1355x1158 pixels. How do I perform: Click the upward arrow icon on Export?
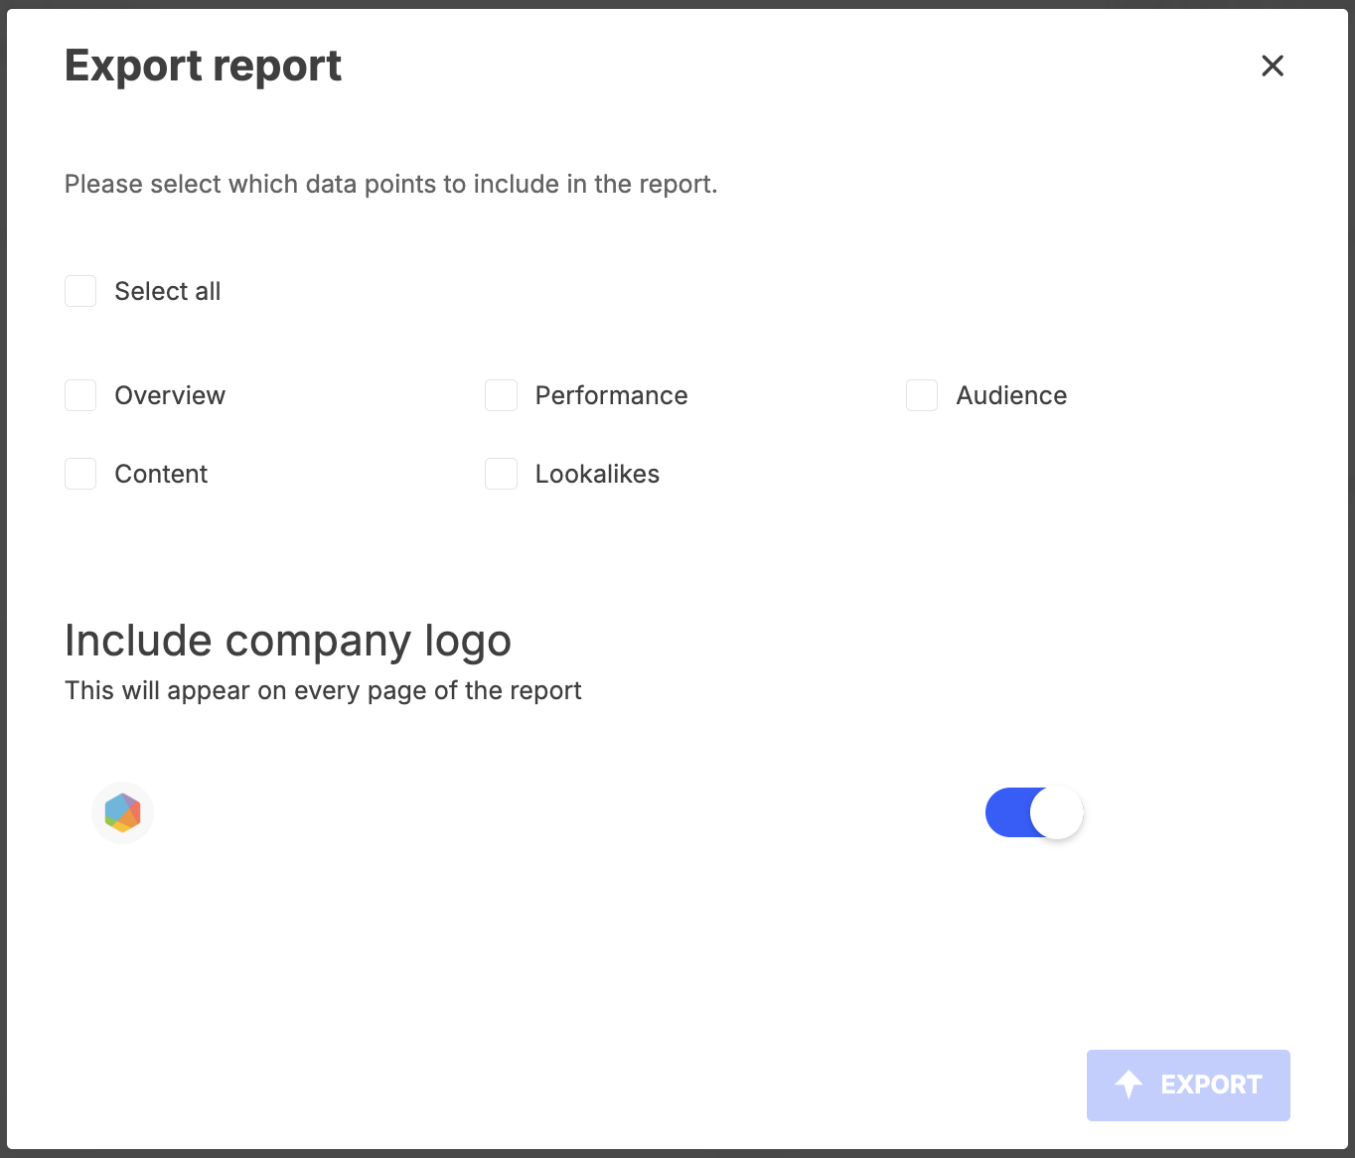(1129, 1085)
